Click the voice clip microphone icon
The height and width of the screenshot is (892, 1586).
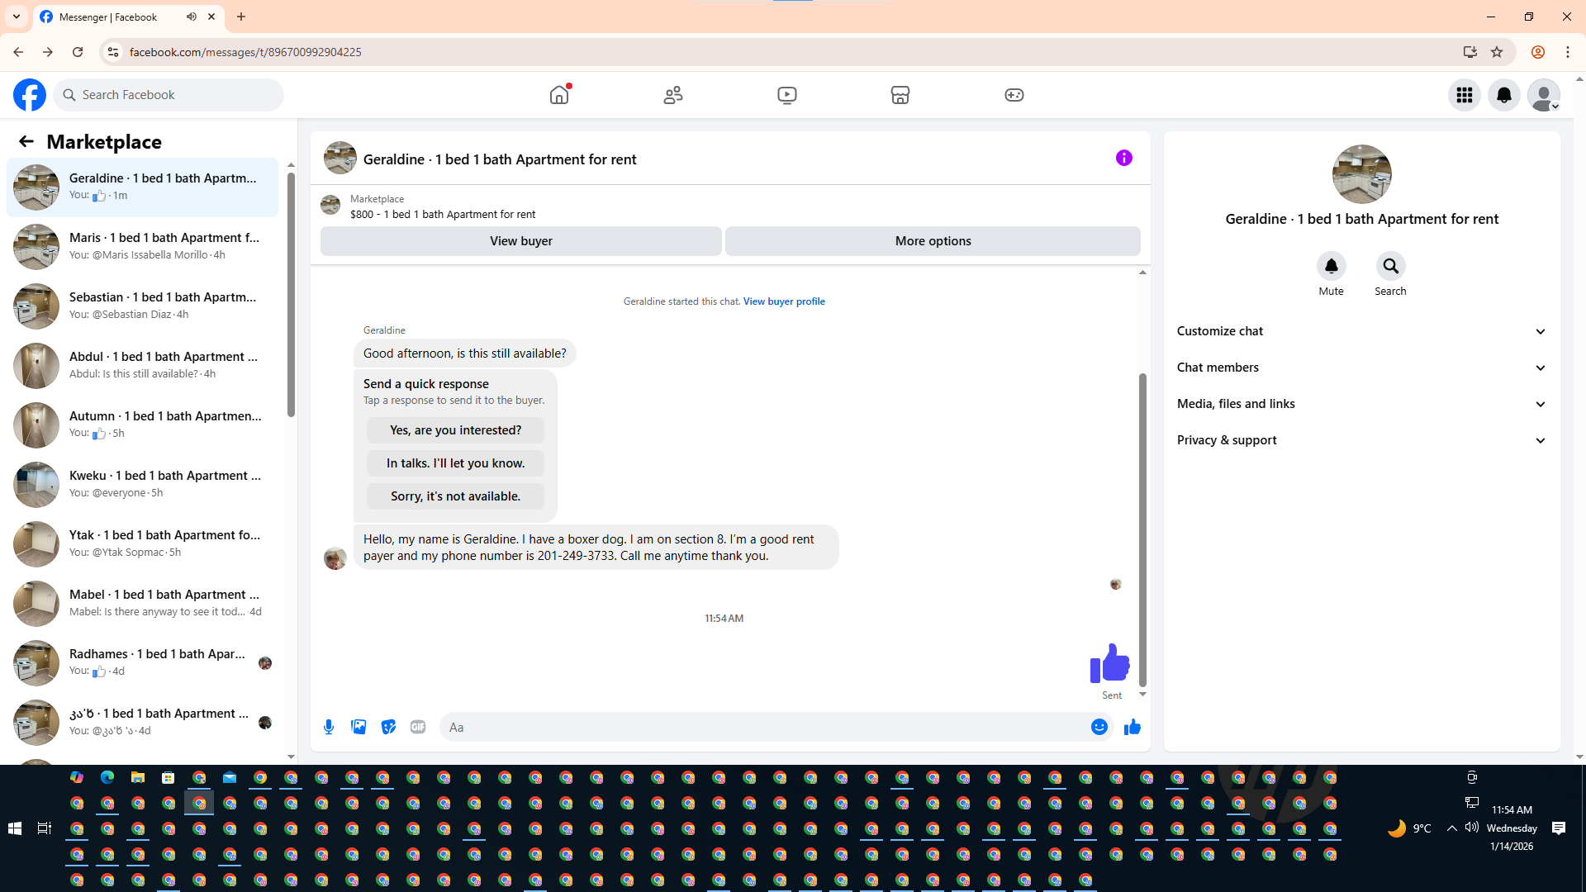tap(329, 727)
